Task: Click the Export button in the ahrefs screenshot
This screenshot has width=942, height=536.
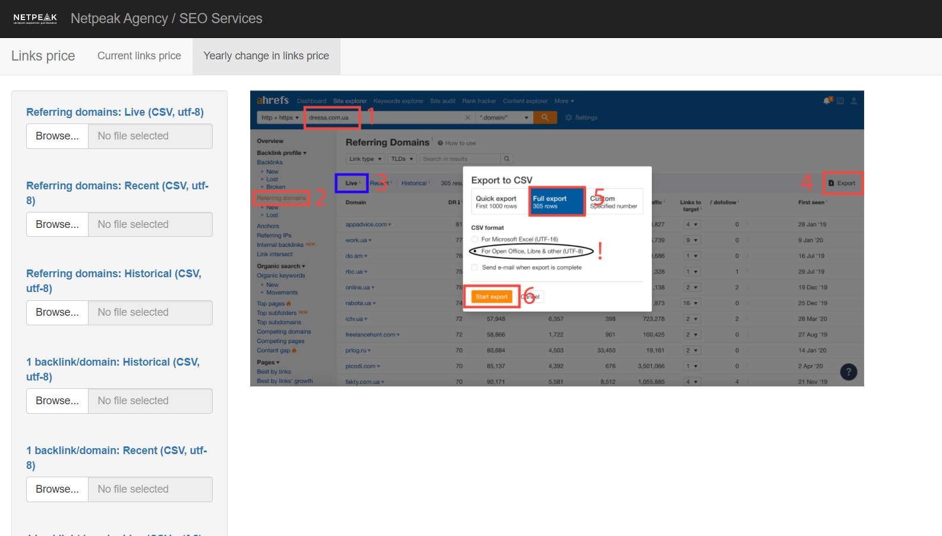Action: pyautogui.click(x=842, y=183)
